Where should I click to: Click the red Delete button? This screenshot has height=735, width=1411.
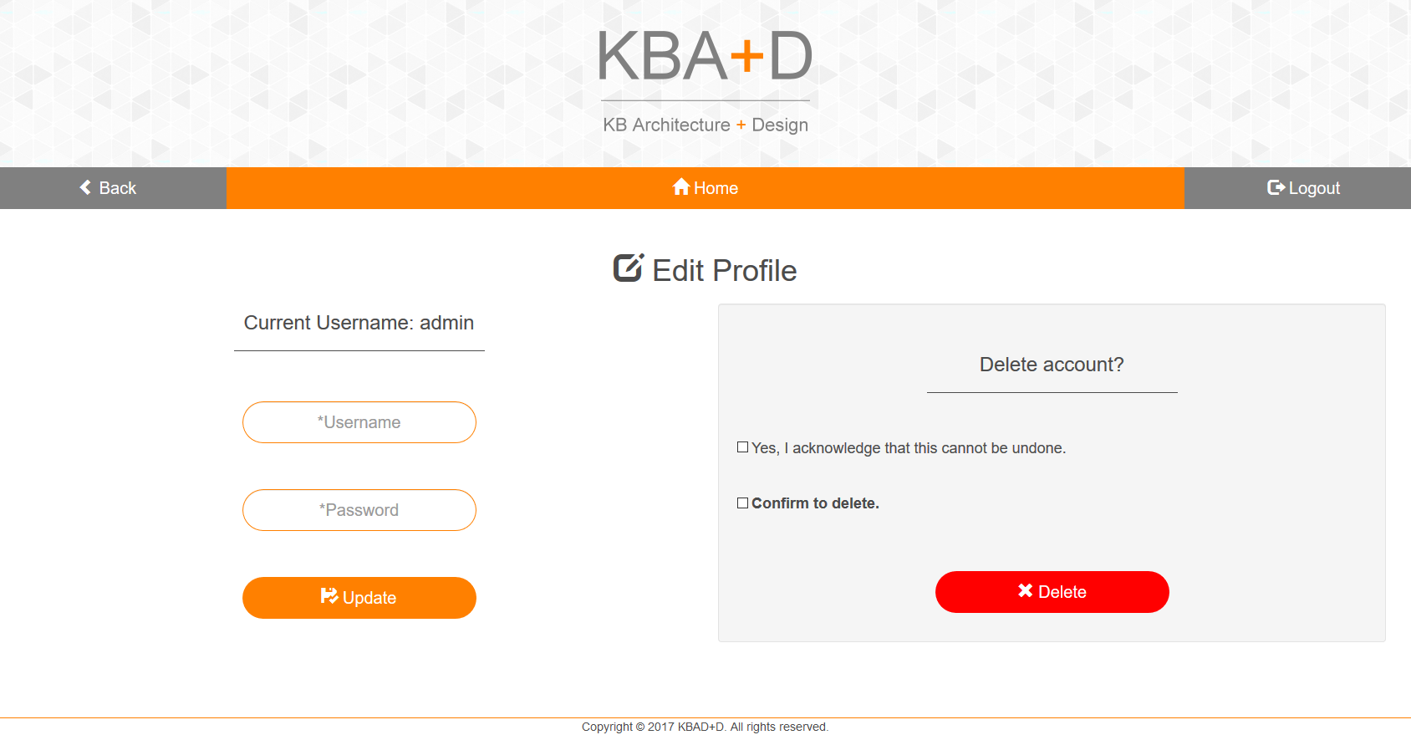(x=1052, y=592)
